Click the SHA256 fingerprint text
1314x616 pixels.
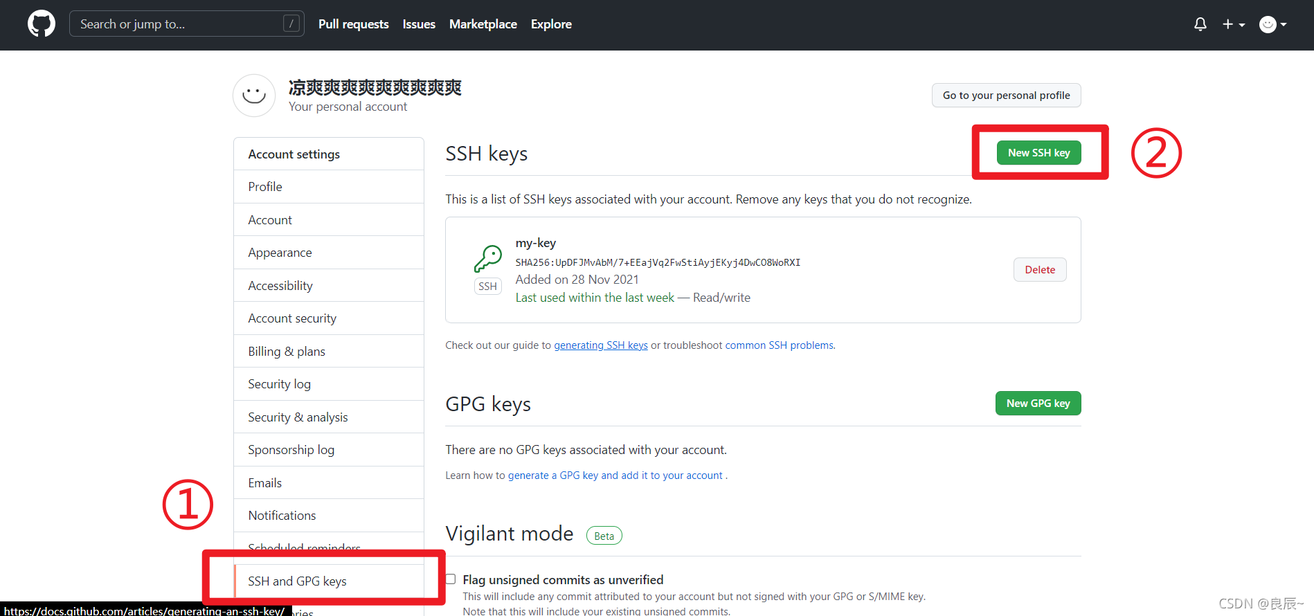(658, 262)
